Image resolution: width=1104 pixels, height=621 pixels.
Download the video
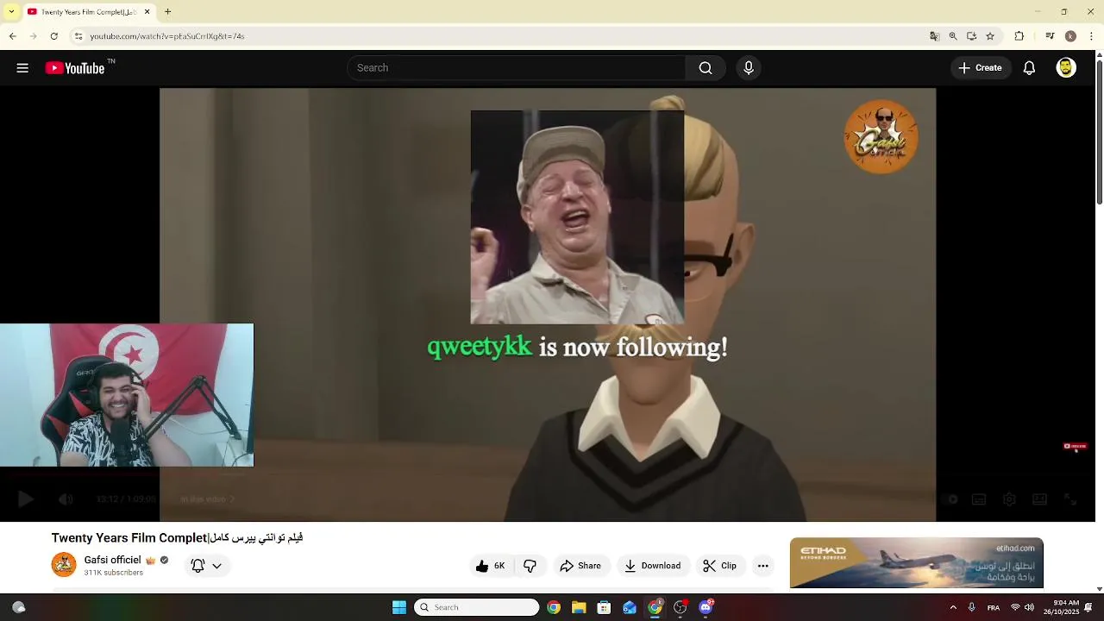(653, 566)
